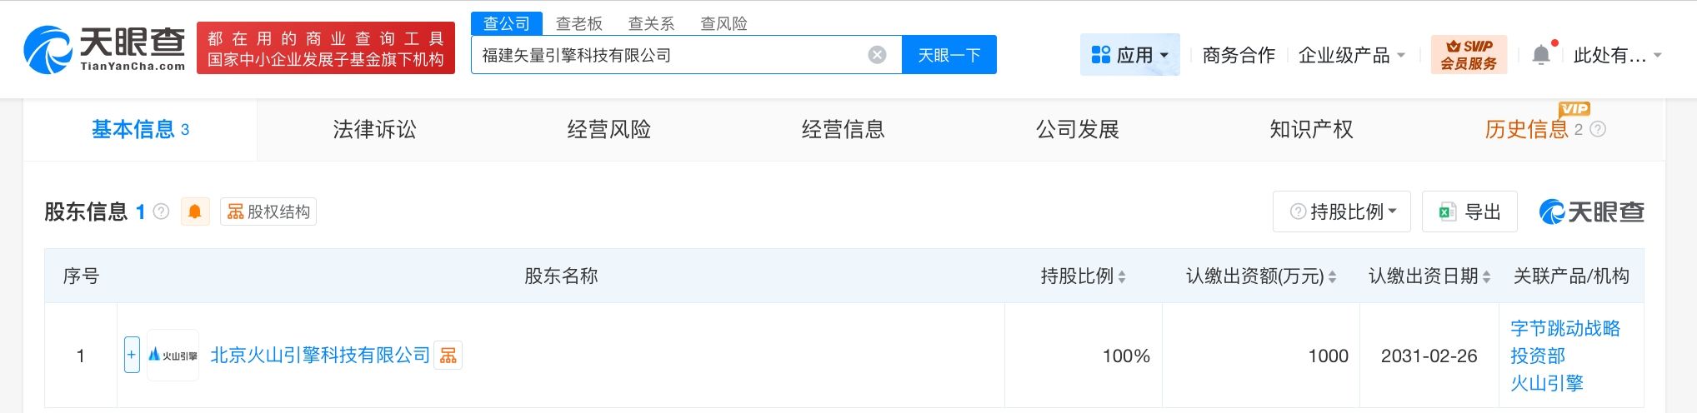
Task: Click the company name search field
Action: click(x=667, y=55)
